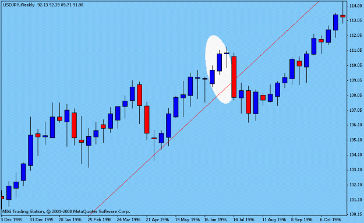This screenshot has height=223, width=364.
Task: Click the 25 Feb 1996 date label
Action: coord(100,220)
